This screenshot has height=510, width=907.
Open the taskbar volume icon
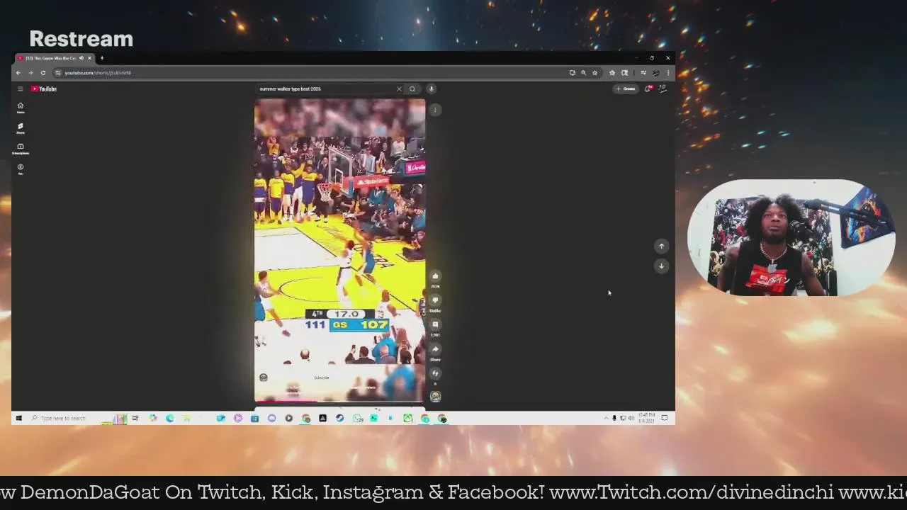[x=631, y=419]
